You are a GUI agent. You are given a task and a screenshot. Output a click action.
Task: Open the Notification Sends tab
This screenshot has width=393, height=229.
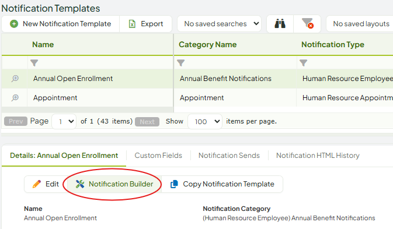229,156
